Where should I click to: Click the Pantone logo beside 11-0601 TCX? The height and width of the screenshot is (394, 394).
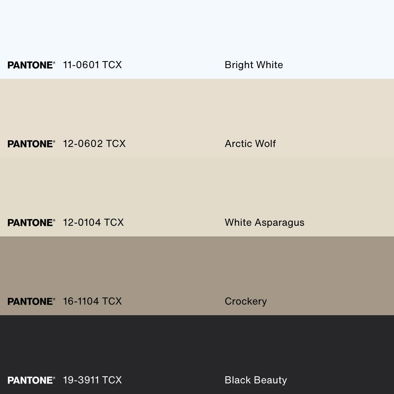(x=31, y=65)
